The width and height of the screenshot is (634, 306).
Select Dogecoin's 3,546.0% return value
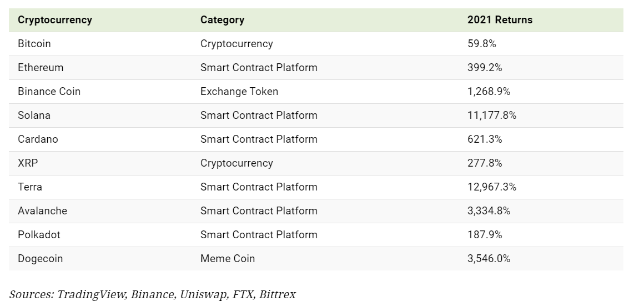[489, 259]
